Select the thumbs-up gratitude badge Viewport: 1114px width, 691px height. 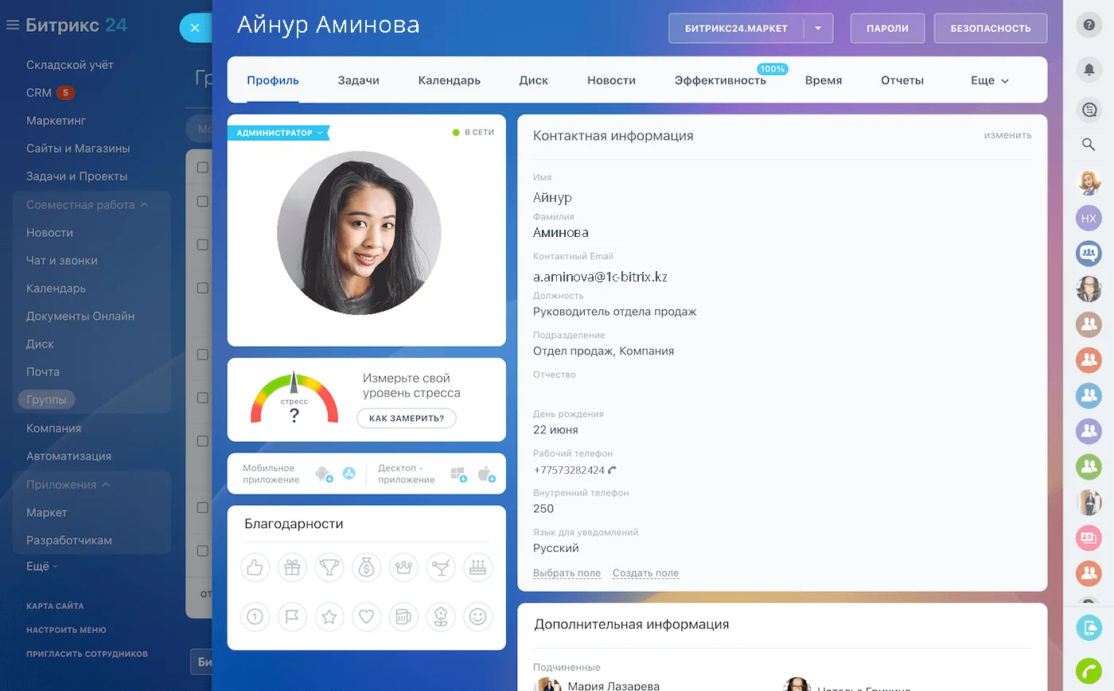(255, 568)
